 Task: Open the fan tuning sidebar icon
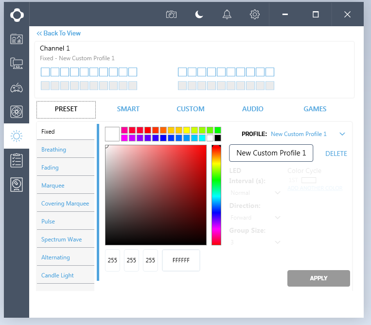(17, 112)
